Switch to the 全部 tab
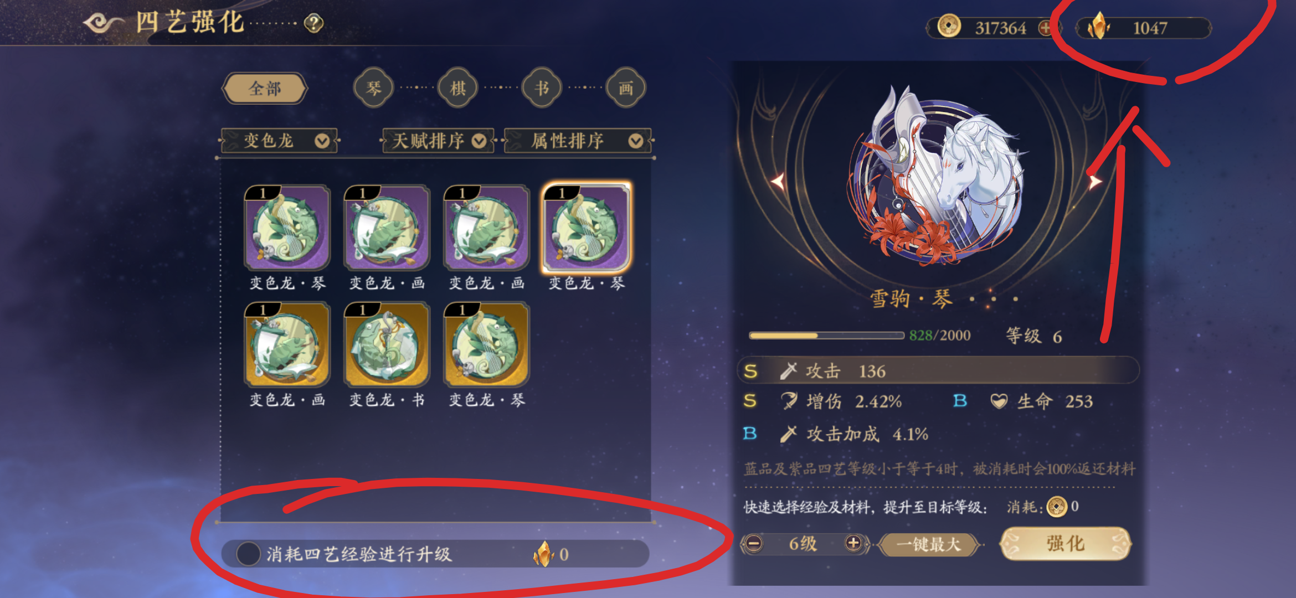The height and width of the screenshot is (598, 1296). (x=265, y=88)
